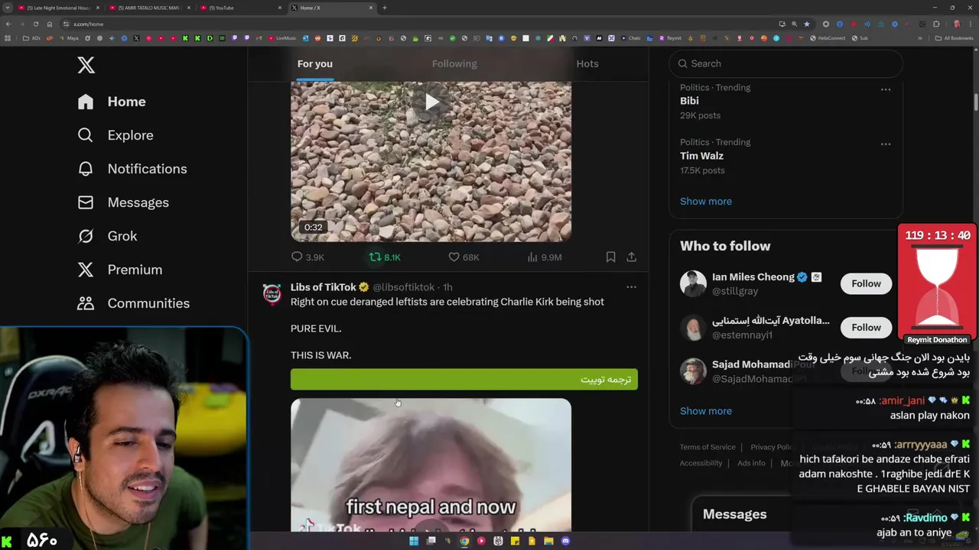This screenshot has height=550, width=979.
Task: Open more options on Libs of TikTok post
Action: coord(631,287)
